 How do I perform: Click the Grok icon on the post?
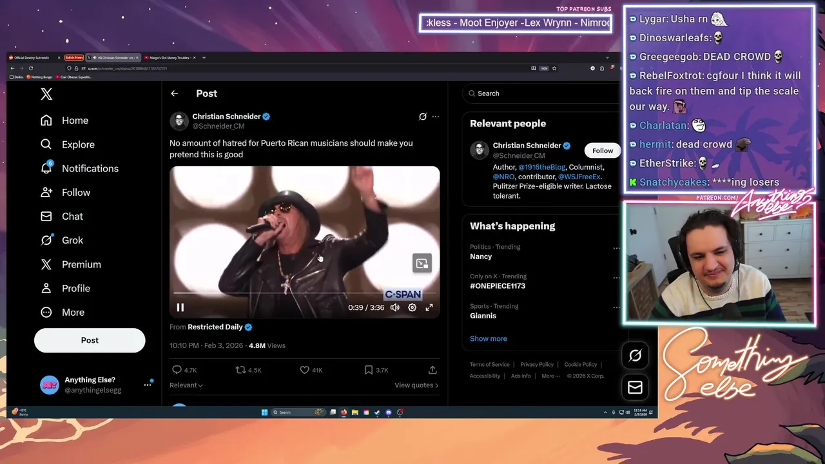(423, 117)
